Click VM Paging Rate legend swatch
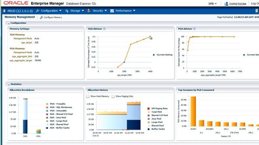The width and height of the screenshot is (259, 145). click(x=149, y=108)
